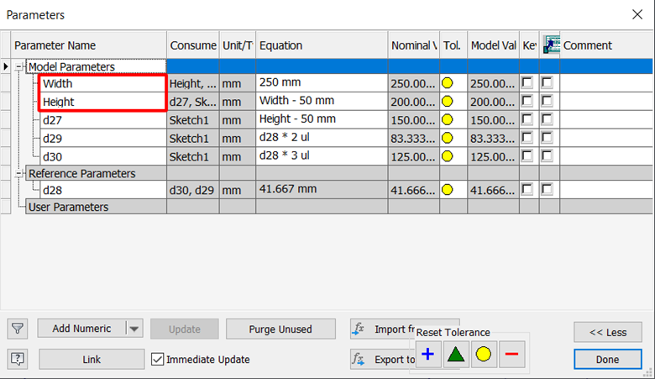The image size is (655, 379).
Task: Click the Purge Unused button
Action: click(x=280, y=329)
